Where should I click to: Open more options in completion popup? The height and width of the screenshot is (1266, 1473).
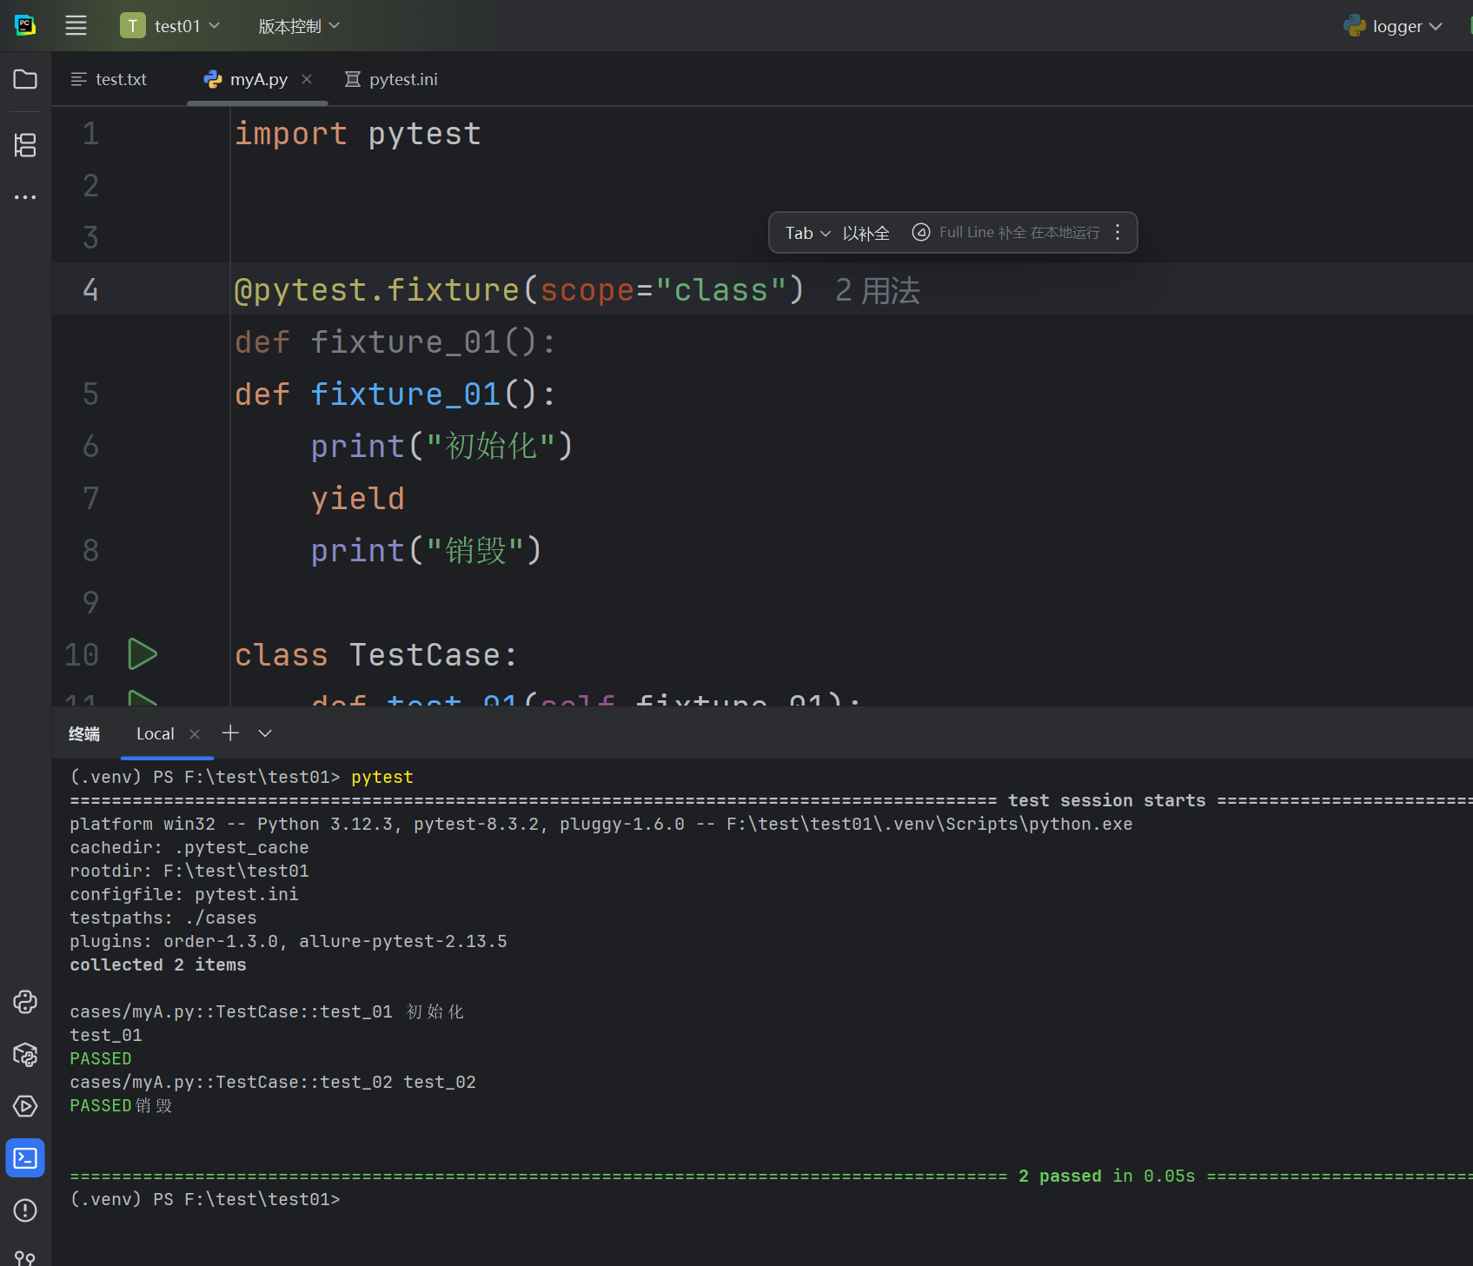(x=1118, y=232)
